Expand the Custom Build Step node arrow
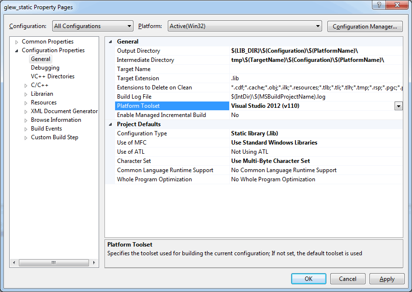This screenshot has width=412, height=292. pos(26,138)
